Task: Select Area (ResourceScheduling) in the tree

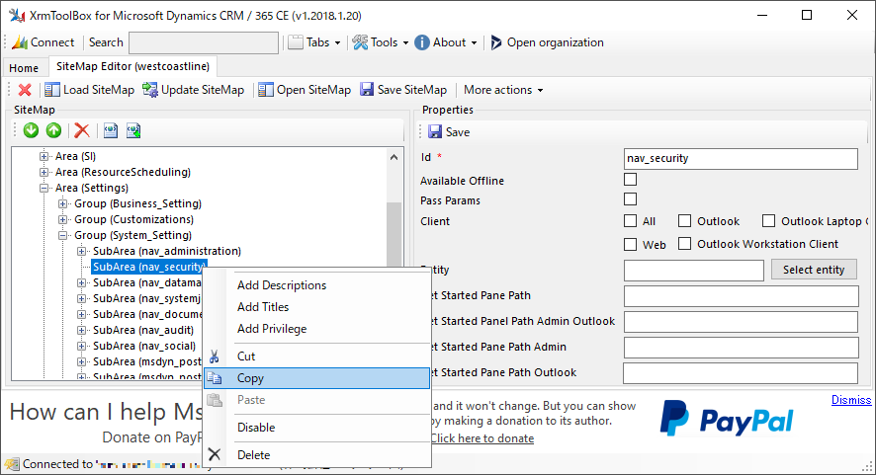Action: click(123, 172)
